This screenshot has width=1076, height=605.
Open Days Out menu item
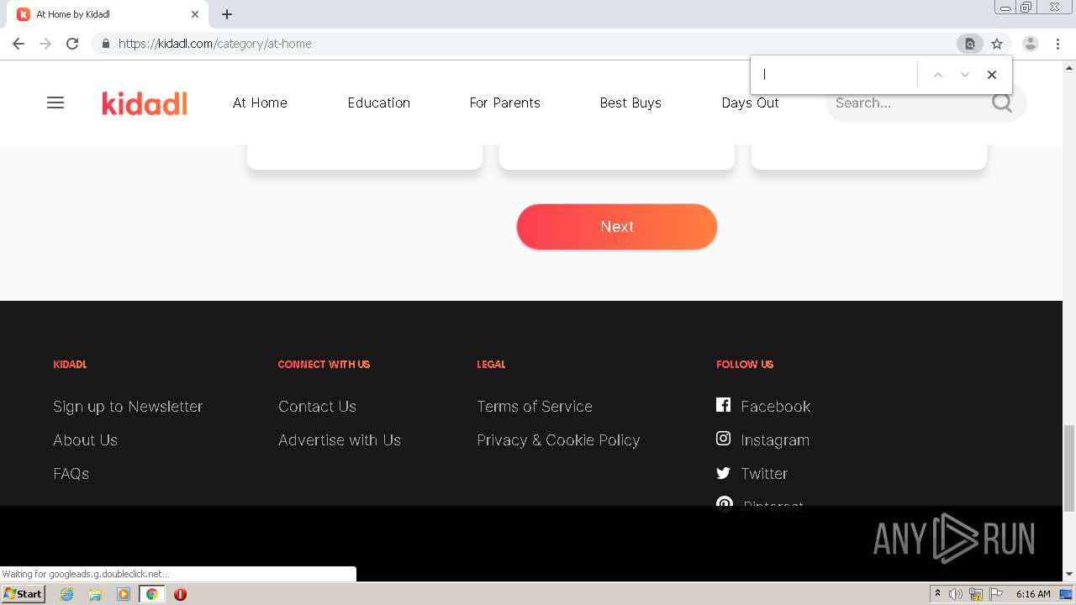click(x=750, y=103)
